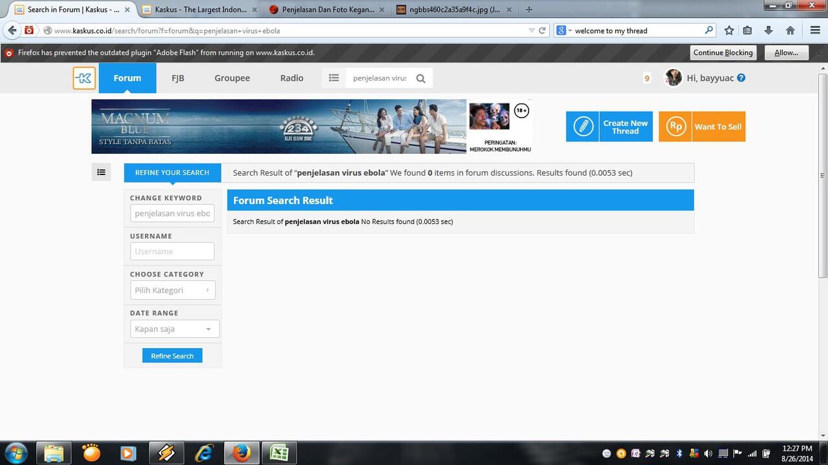Click the notification count 9 badge
The height and width of the screenshot is (465, 828).
(647, 78)
